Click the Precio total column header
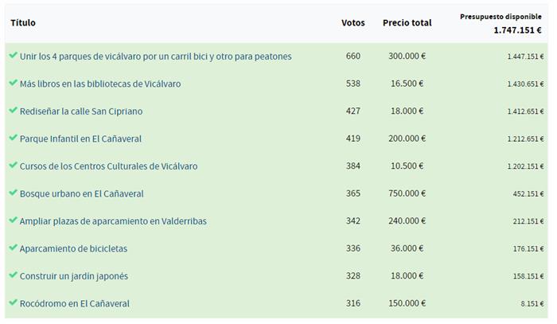This screenshot has height=324, width=557. click(x=407, y=23)
